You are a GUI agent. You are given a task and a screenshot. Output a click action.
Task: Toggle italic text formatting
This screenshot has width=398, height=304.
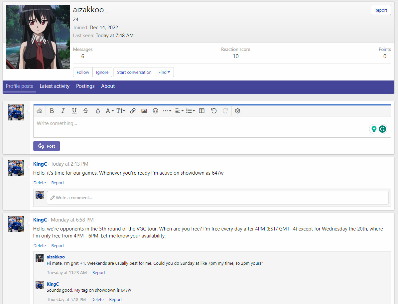[63, 111]
